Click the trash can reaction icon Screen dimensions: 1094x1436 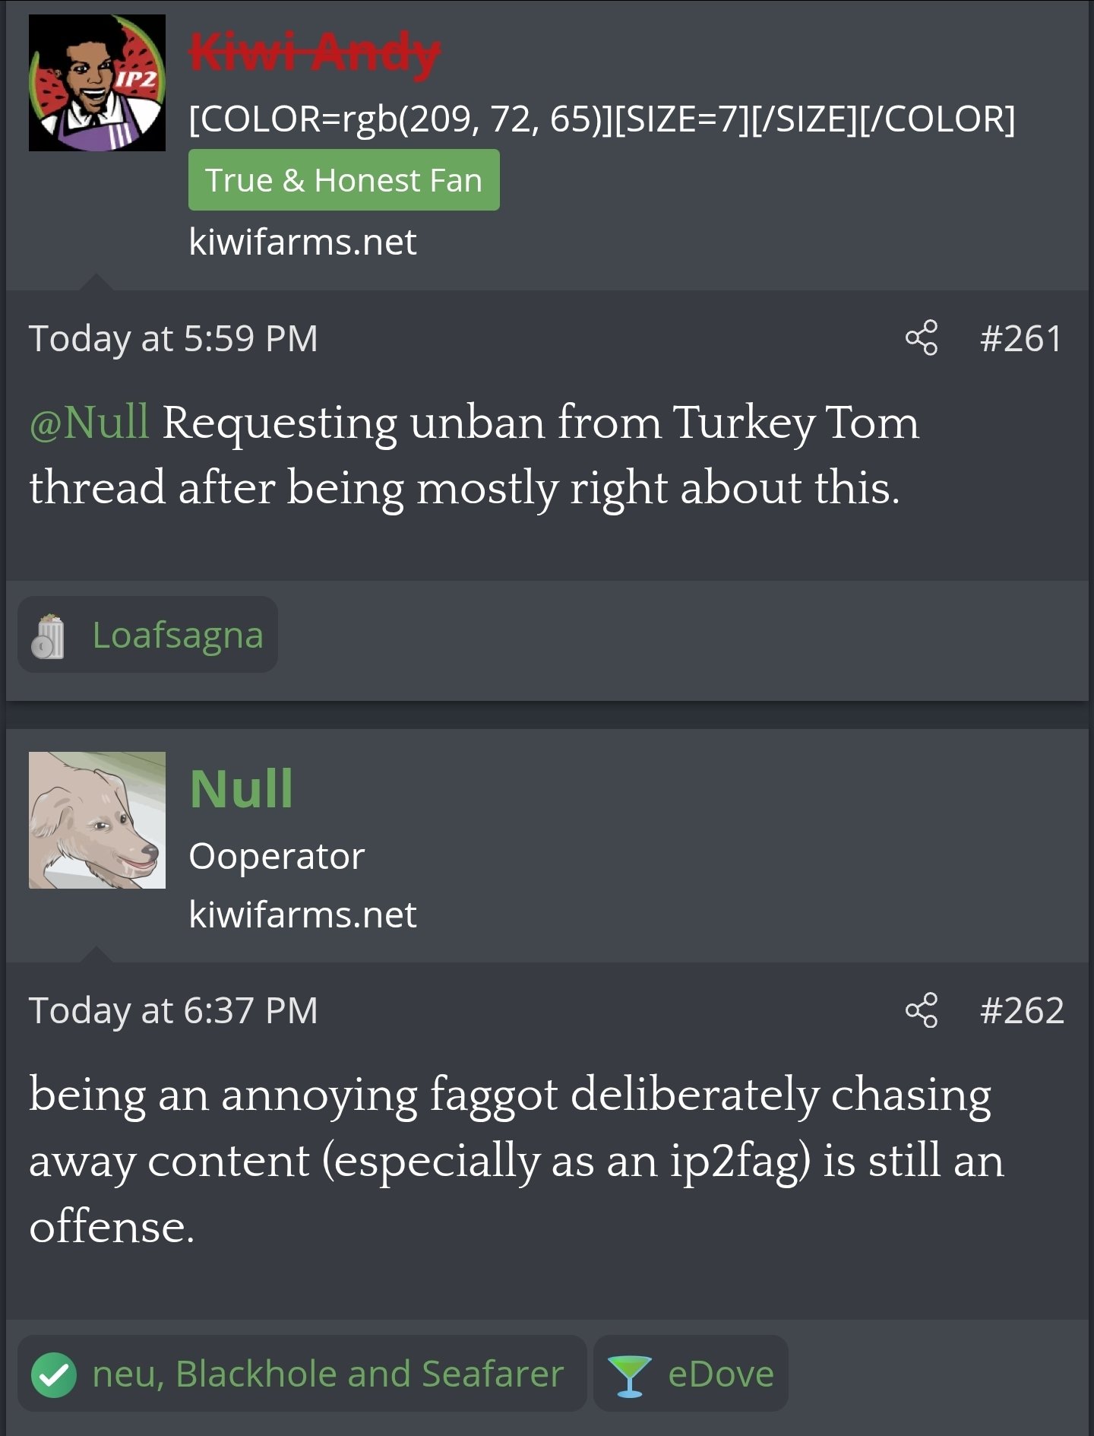[x=48, y=636]
